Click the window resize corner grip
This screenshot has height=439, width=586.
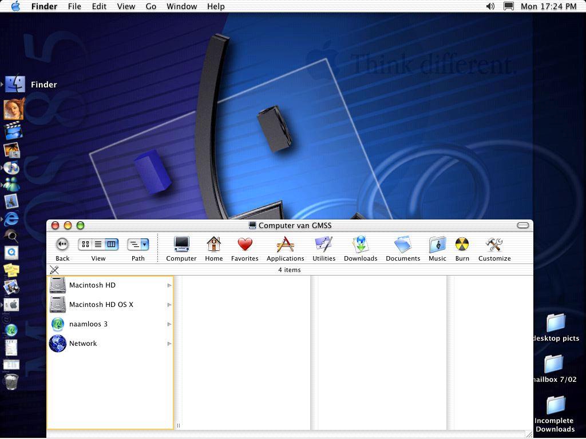pos(529,434)
